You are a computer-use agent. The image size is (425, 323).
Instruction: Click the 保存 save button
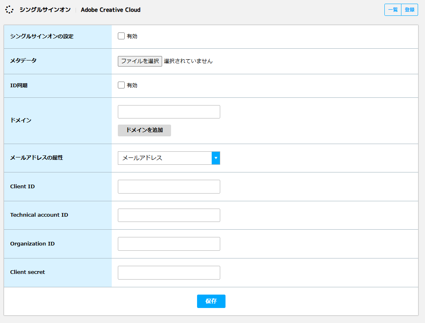(211, 301)
